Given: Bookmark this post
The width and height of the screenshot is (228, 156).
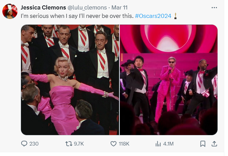Looking at the screenshot, I should point(203,144).
